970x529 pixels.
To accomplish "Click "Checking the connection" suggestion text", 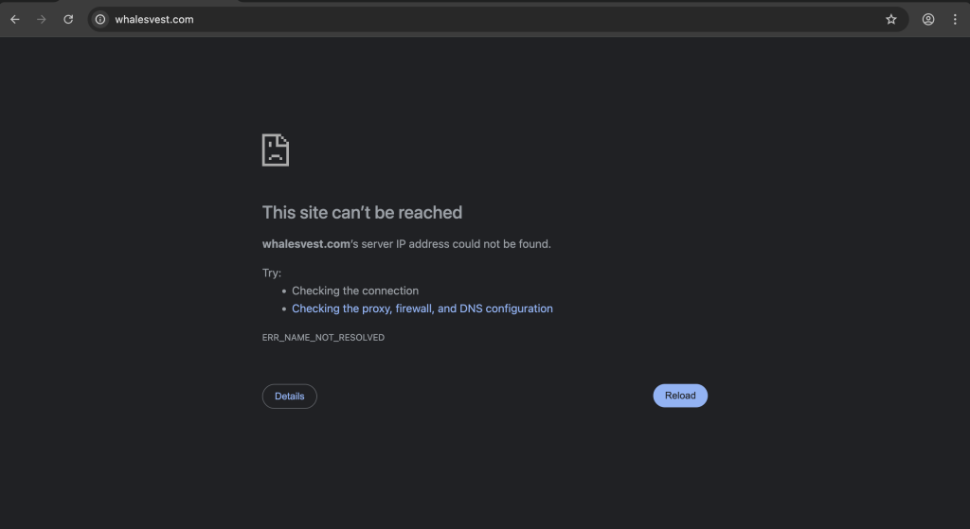I will (355, 291).
